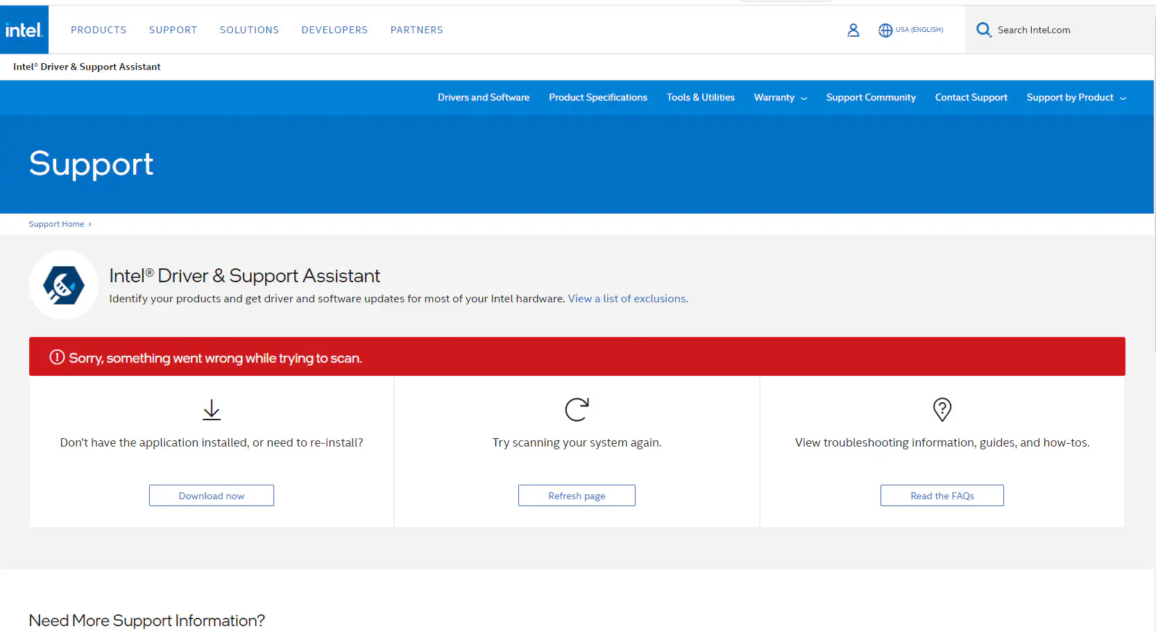This screenshot has width=1156, height=631.
Task: Click the magnifying glass search icon
Action: point(983,30)
